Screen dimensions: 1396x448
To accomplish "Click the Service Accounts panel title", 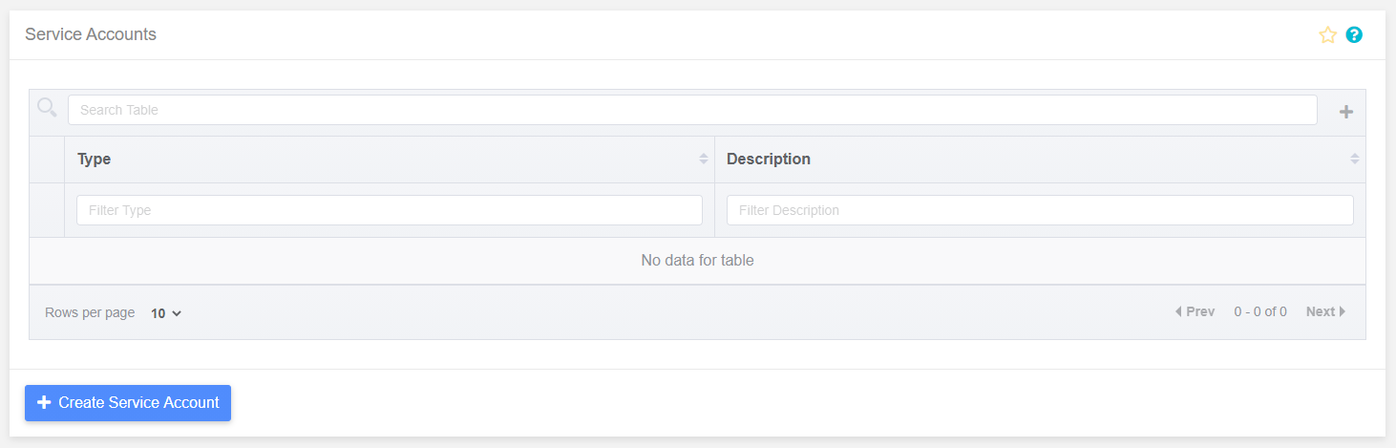I will click(x=91, y=34).
